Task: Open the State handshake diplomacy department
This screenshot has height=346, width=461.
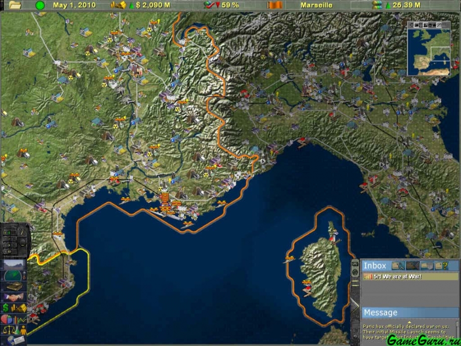Action: [x=13, y=297]
